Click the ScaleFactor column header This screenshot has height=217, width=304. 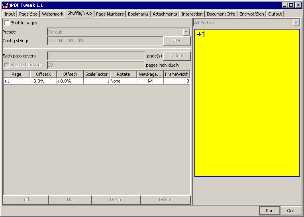(x=96, y=74)
